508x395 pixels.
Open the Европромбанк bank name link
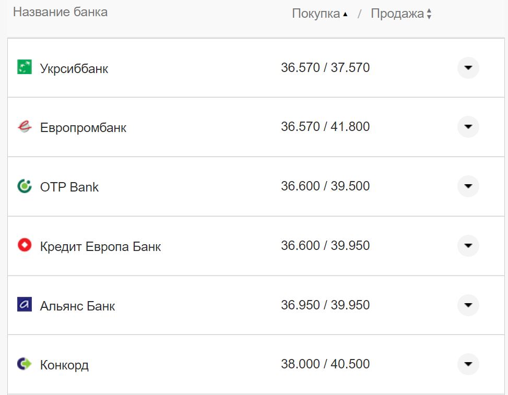pos(83,128)
